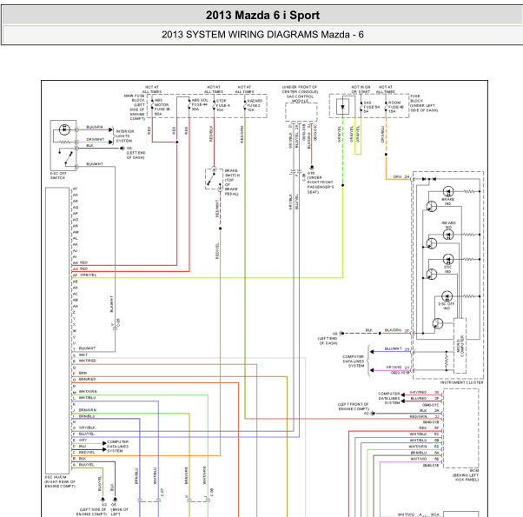The height and width of the screenshot is (517, 523).
Task: Click 'ORG/WHT' wire label at DSC OFF switch
Action: coord(96,139)
